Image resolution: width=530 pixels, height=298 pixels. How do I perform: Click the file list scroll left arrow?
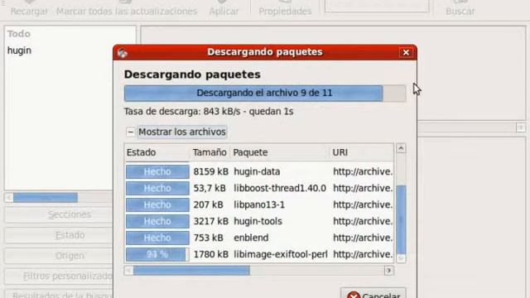pos(128,271)
